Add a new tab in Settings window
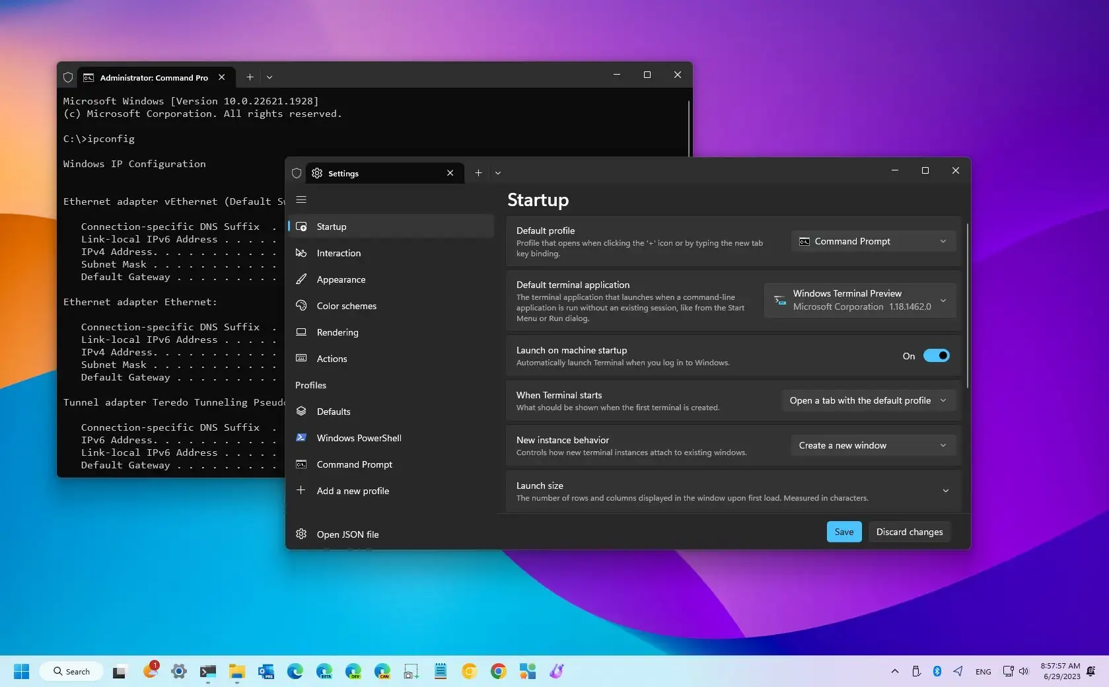The width and height of the screenshot is (1109, 687). pyautogui.click(x=478, y=173)
